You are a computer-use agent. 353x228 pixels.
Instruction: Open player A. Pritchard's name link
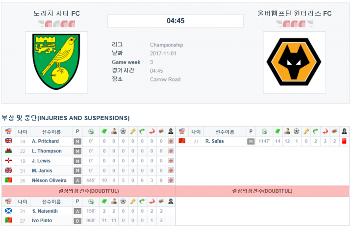click(x=45, y=141)
